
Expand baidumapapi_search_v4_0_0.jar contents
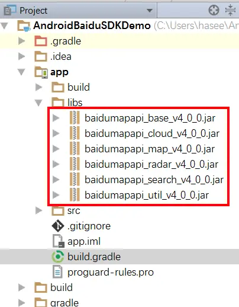[x=56, y=180]
